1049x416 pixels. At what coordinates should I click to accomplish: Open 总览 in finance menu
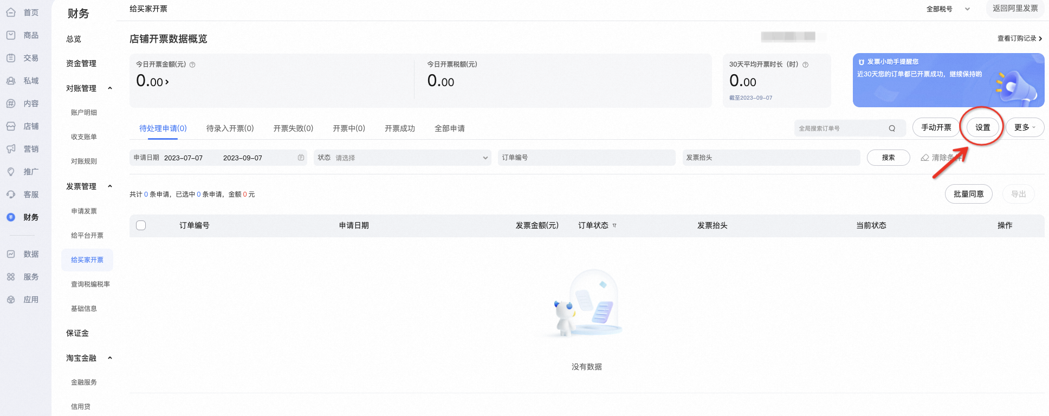click(x=74, y=39)
